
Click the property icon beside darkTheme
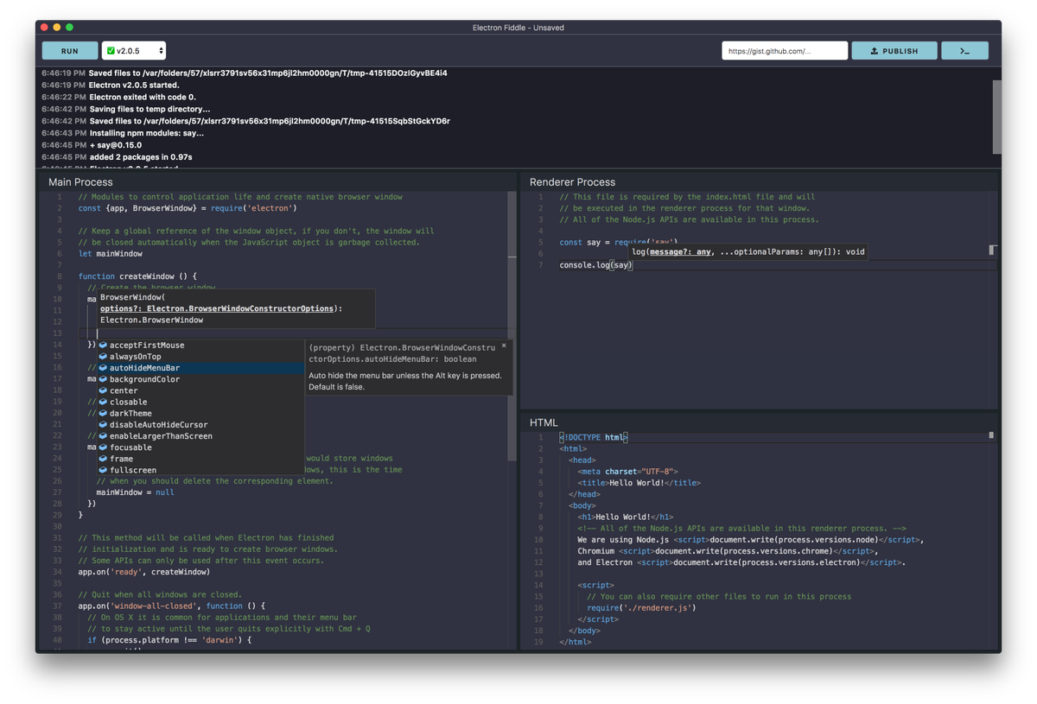coord(103,413)
